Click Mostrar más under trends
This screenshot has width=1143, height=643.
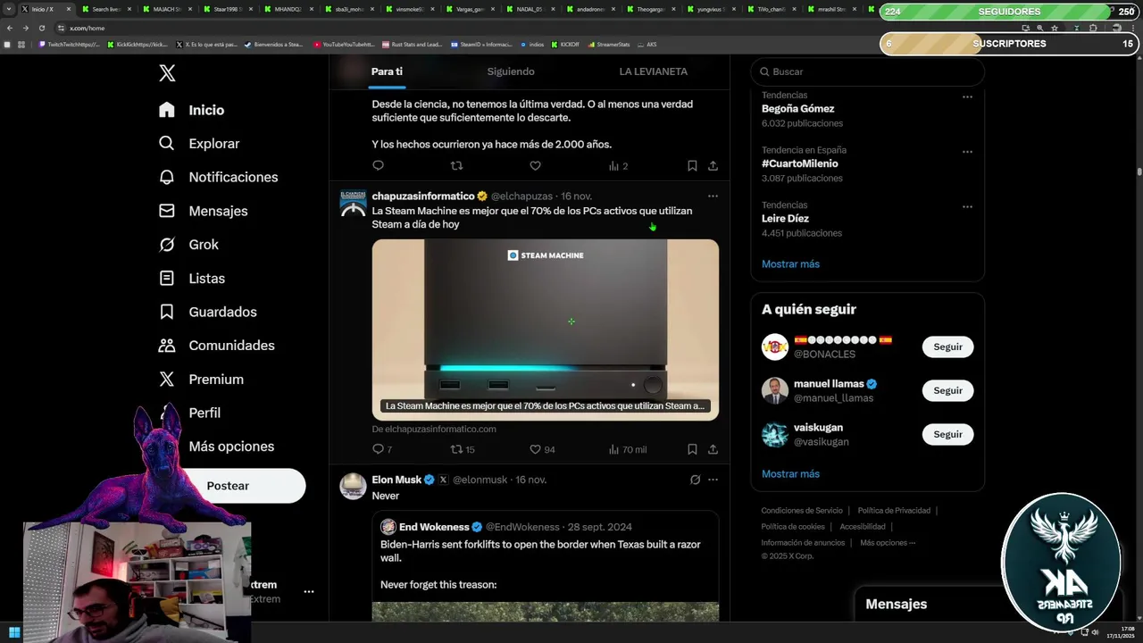pyautogui.click(x=790, y=264)
